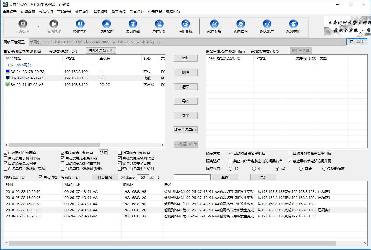Uncheck IP变更时自动隔离 checkbox
The height and width of the screenshot is (250, 371).
6,153
